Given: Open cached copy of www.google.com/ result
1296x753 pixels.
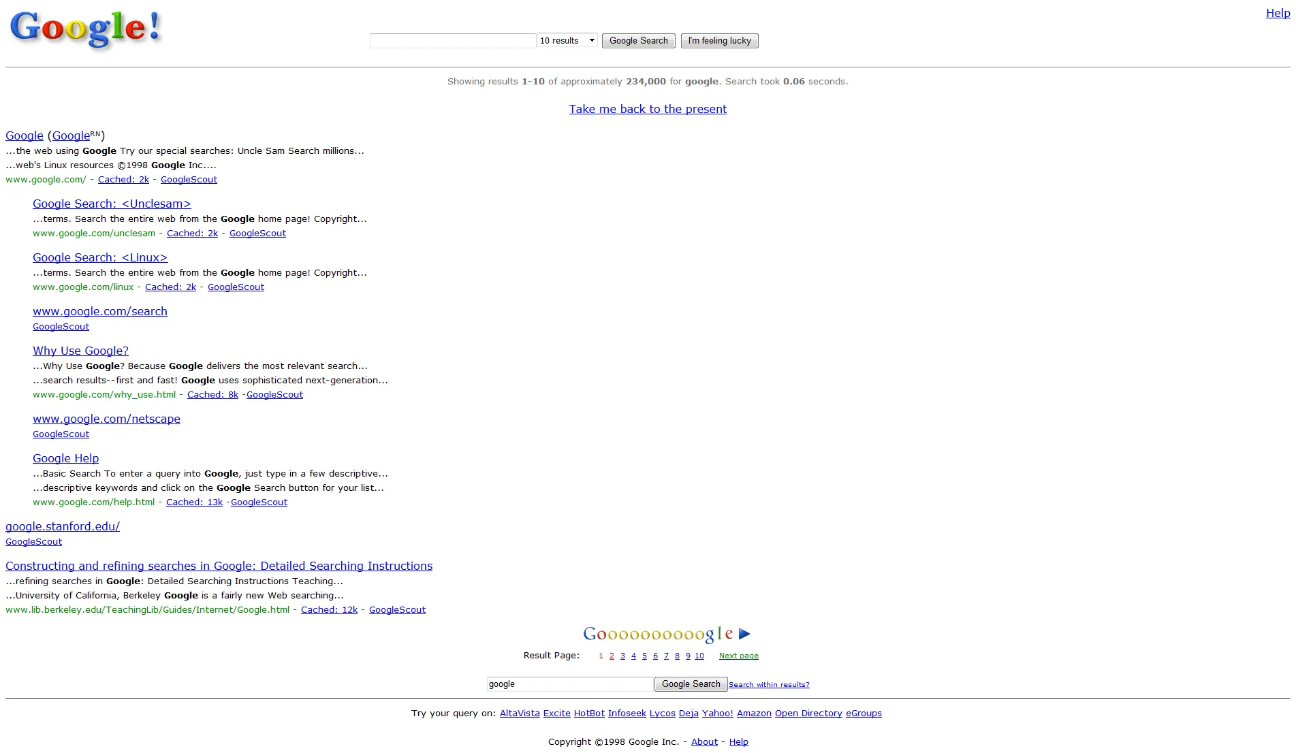Looking at the screenshot, I should pyautogui.click(x=123, y=180).
